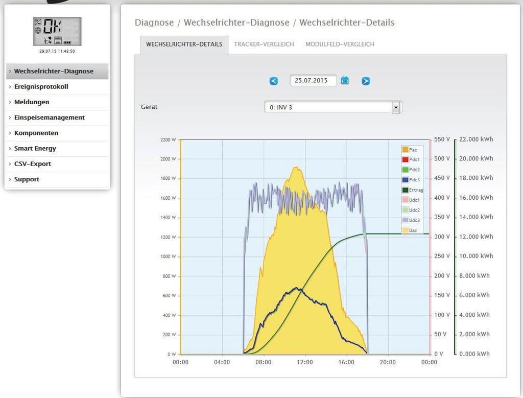This screenshot has height=398, width=523.
Task: Open CSV-Export in the sidebar
Action: pos(57,164)
